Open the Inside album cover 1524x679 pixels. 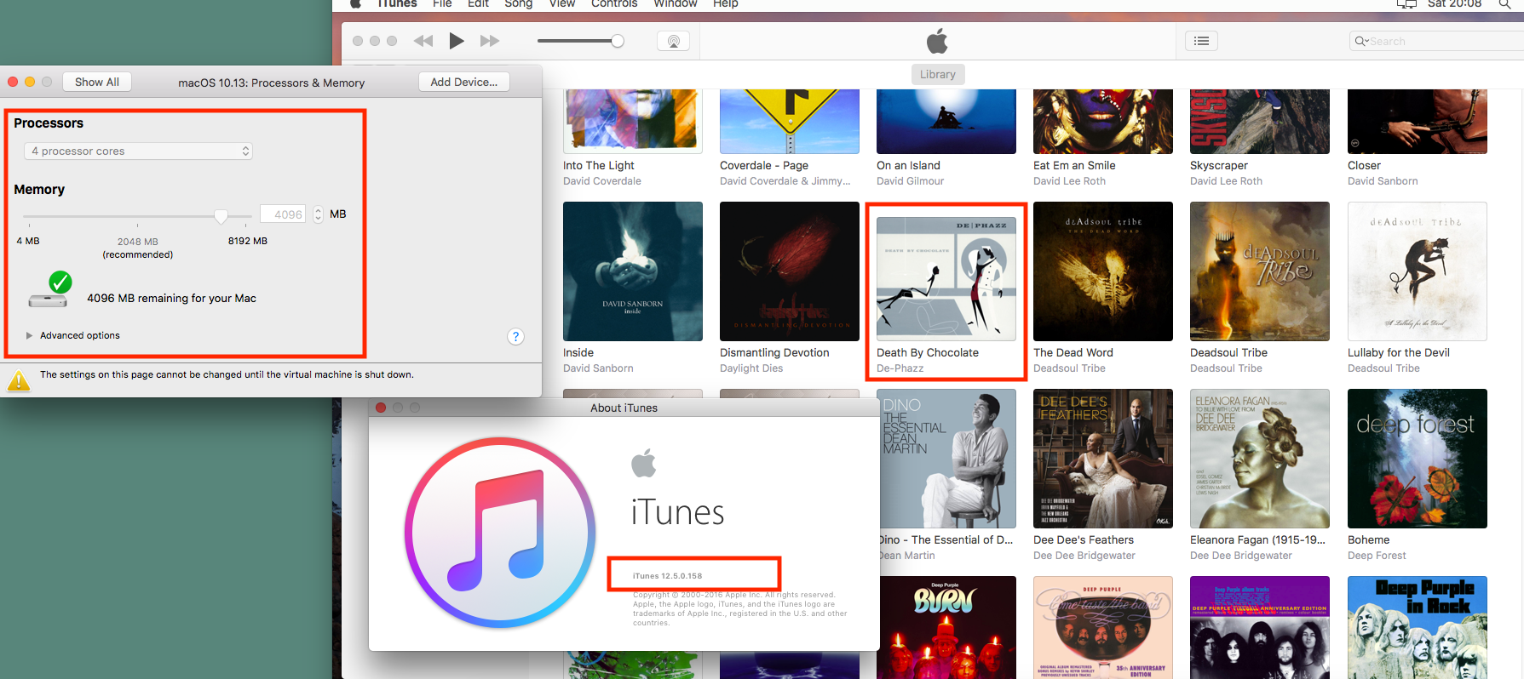click(x=633, y=271)
